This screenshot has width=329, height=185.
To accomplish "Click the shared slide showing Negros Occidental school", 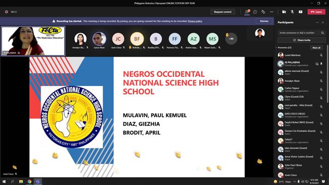I will [x=137, y=117].
